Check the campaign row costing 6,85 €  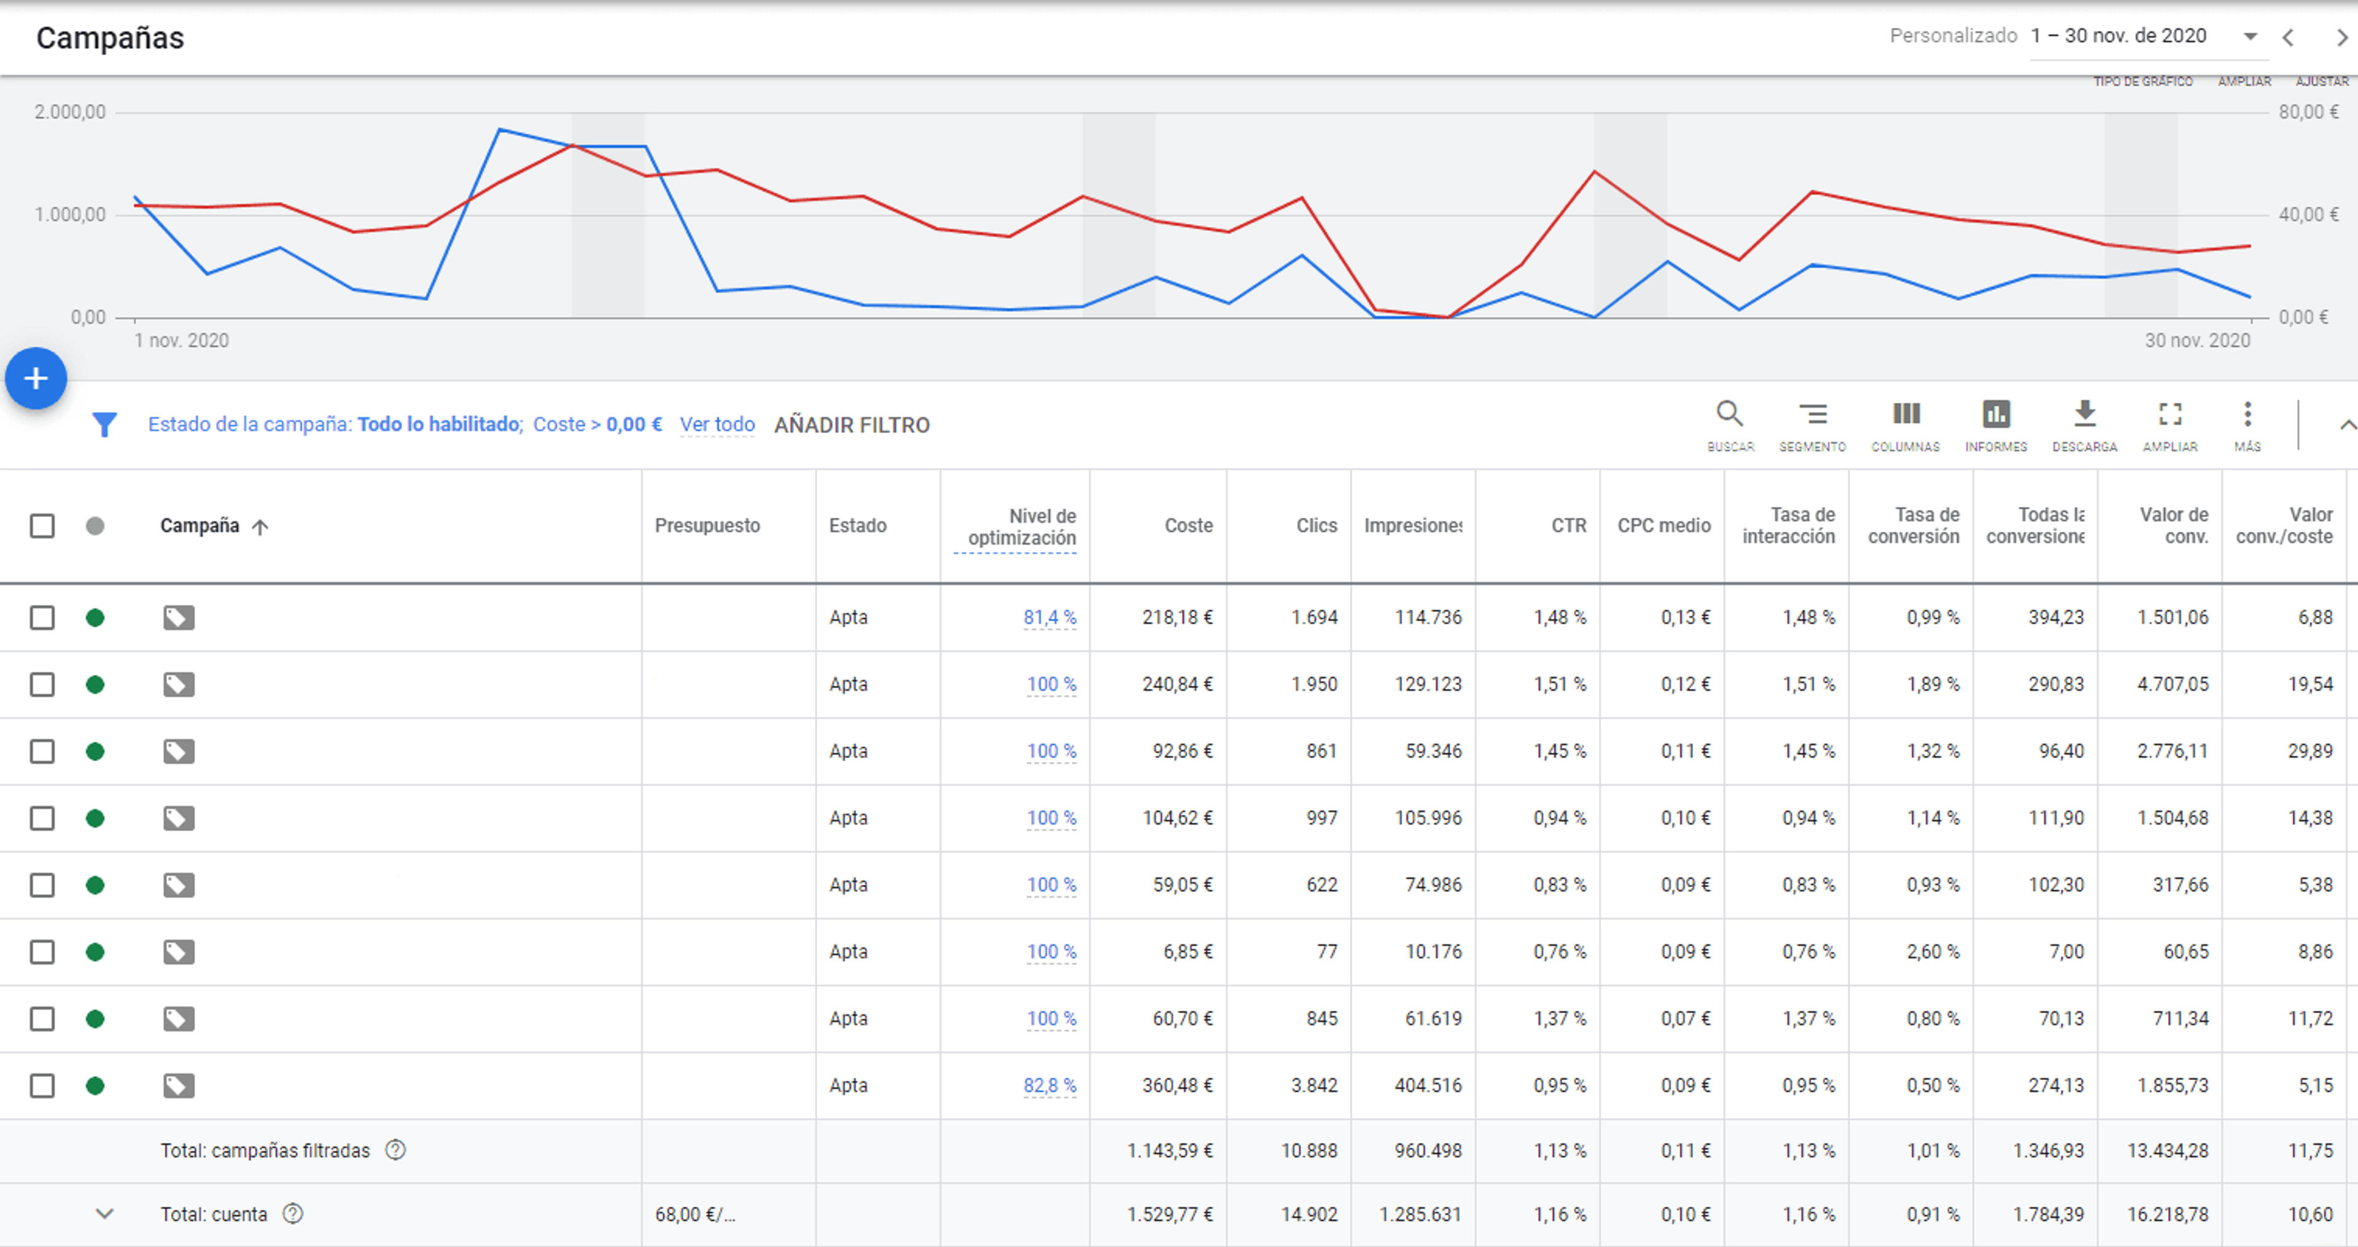tap(42, 952)
